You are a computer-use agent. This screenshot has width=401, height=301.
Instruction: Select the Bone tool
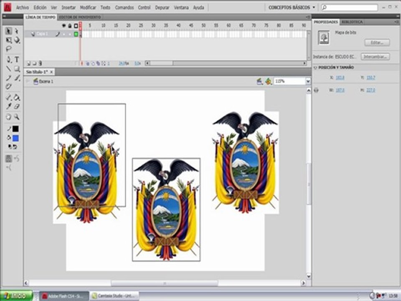pyautogui.click(x=8, y=97)
